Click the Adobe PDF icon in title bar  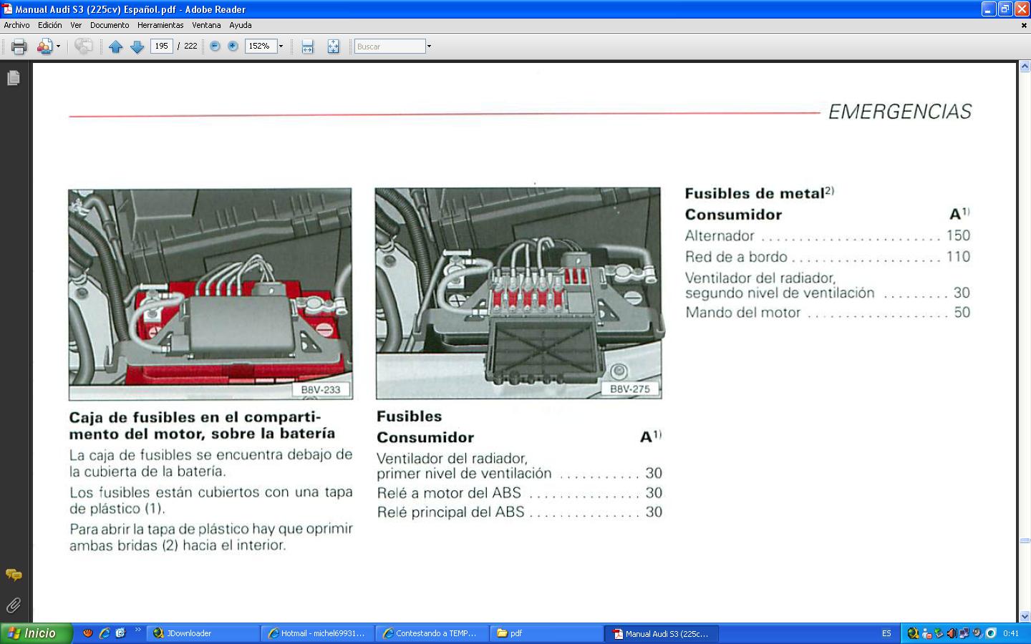tap(8, 9)
